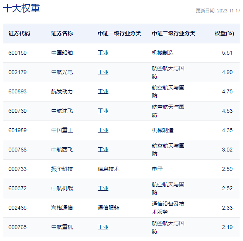Select stock code 600760
Image resolution: width=243 pixels, height=241 pixels.
(17, 111)
